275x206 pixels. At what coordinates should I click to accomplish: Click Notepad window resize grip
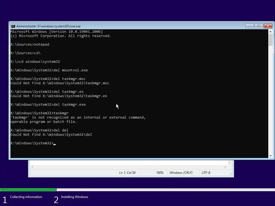click(x=230, y=174)
